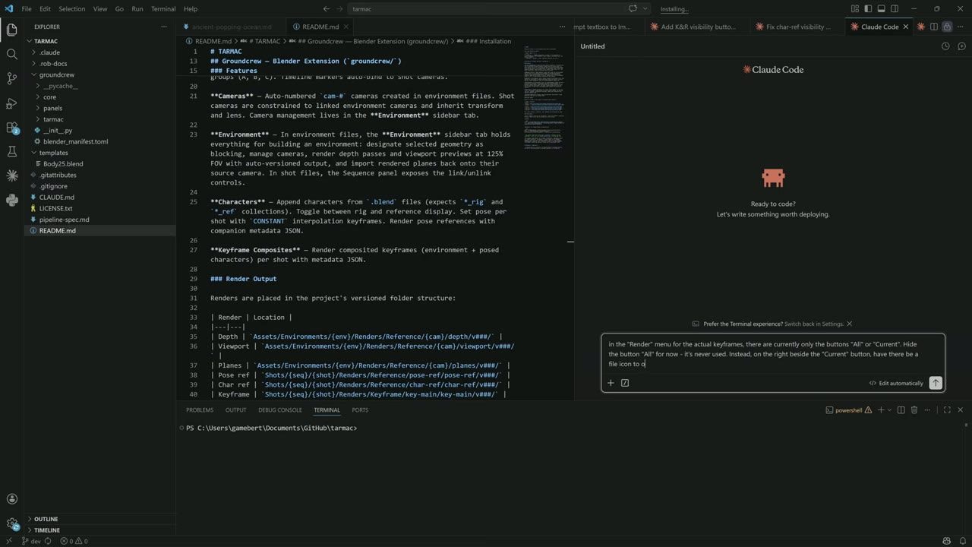
Task: Open launch profile dropdown next to plus in terminal
Action: pos(890,410)
